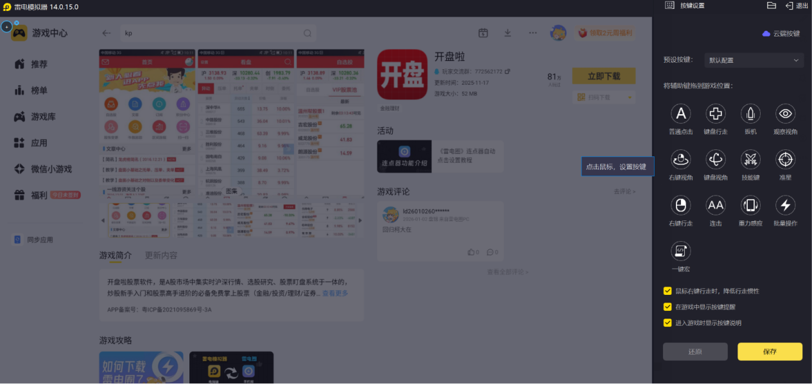Click 退出 to exit key settings
This screenshot has height=384, width=812.
(797, 6)
